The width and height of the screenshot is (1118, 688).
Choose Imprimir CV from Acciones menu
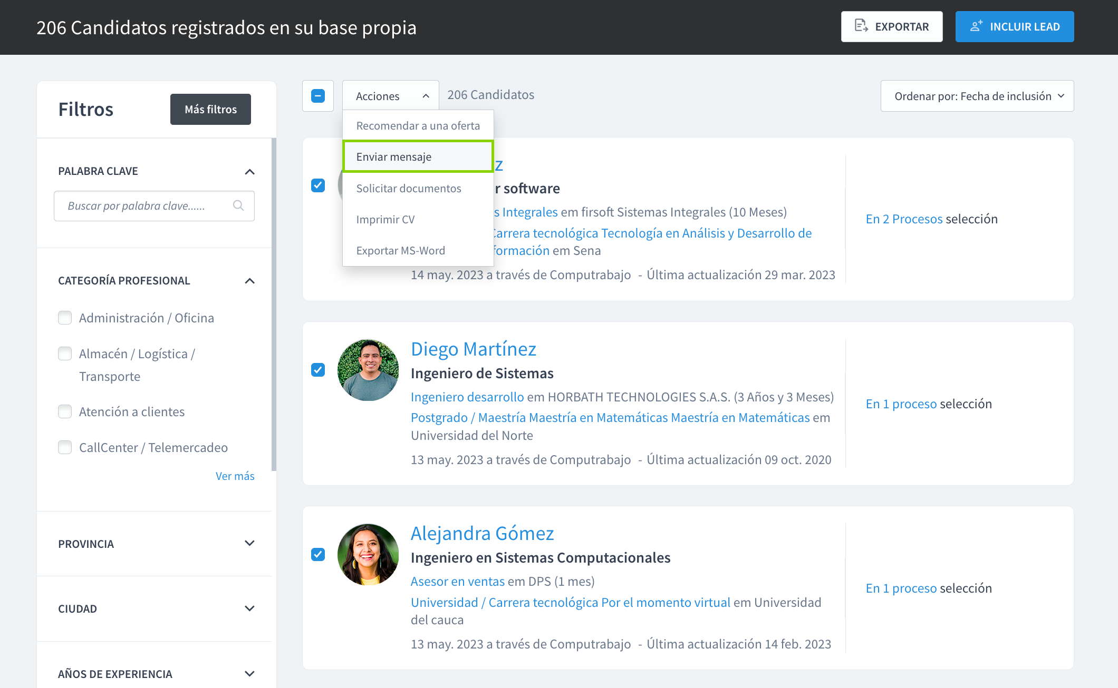(385, 219)
